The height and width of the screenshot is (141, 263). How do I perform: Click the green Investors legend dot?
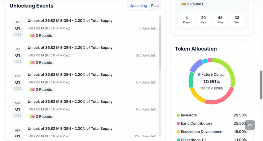click(x=178, y=115)
